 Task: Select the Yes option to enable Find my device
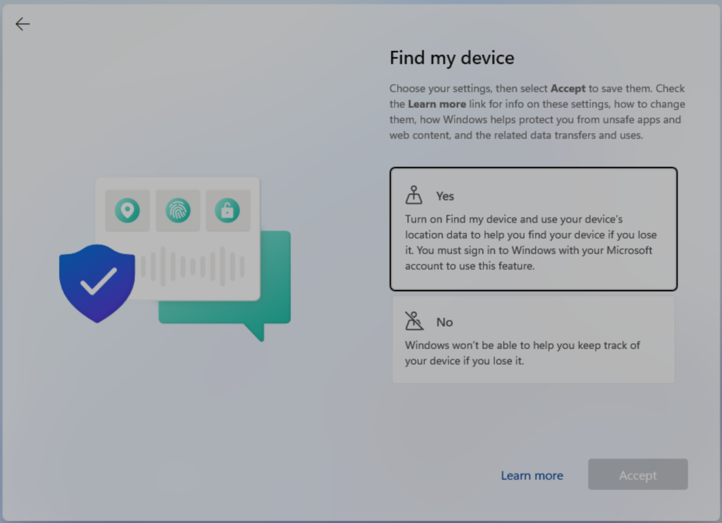click(x=534, y=229)
